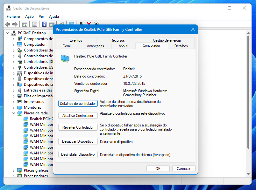The width and height of the screenshot is (256, 190).
Task: Open the Ação menu
Action: pyautogui.click(x=29, y=17)
